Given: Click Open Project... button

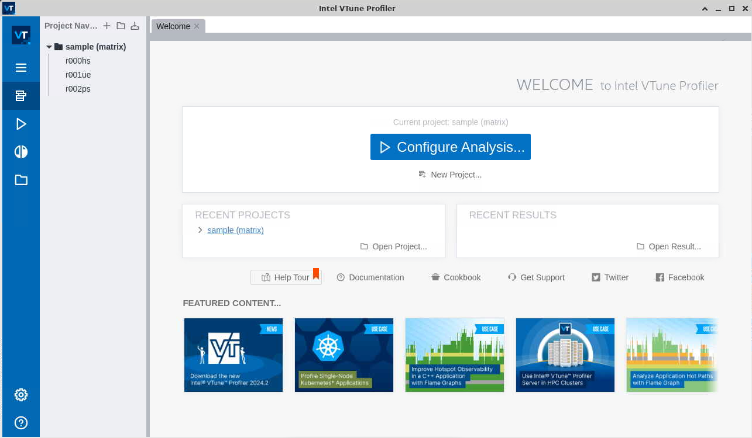Looking at the screenshot, I should [393, 246].
